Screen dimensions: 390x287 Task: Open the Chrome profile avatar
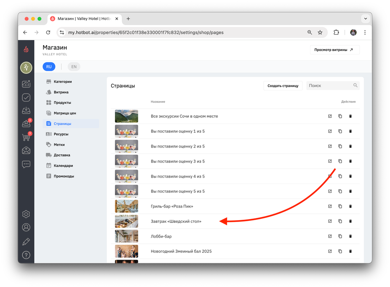(x=353, y=32)
